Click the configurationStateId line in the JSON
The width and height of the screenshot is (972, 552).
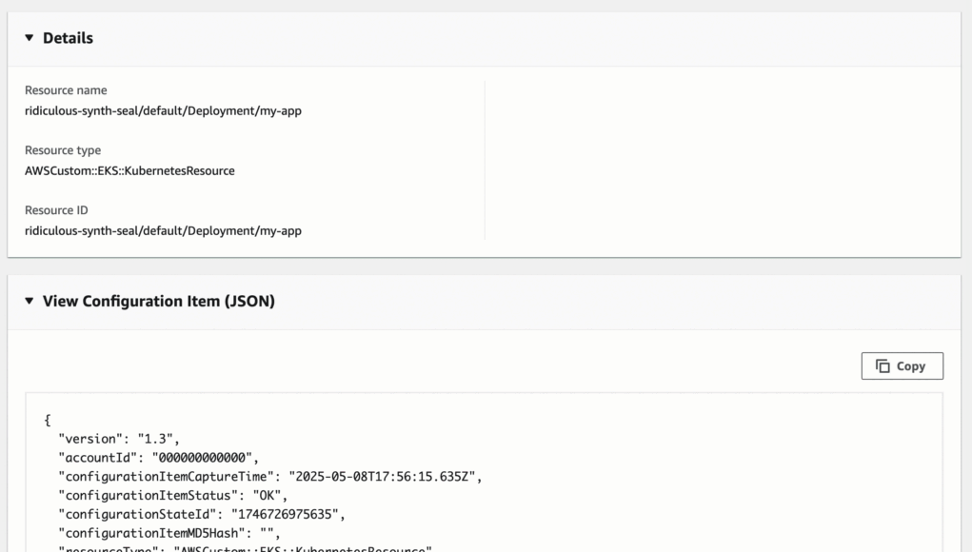pyautogui.click(x=201, y=515)
